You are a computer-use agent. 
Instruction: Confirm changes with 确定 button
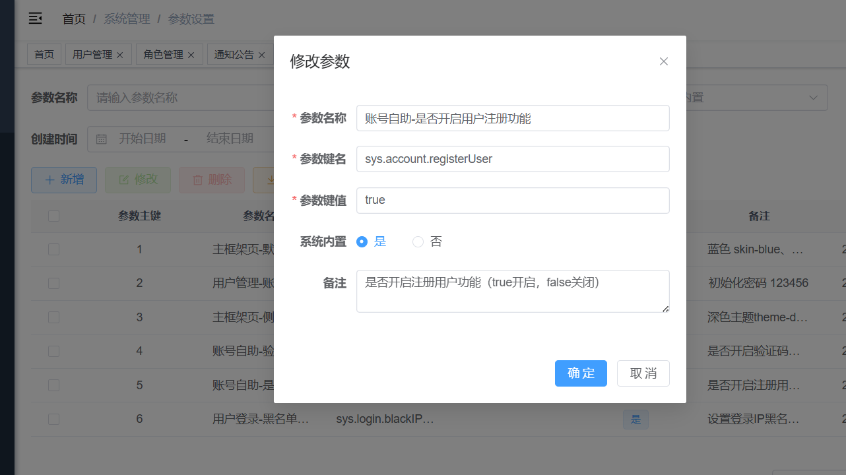[x=581, y=373]
